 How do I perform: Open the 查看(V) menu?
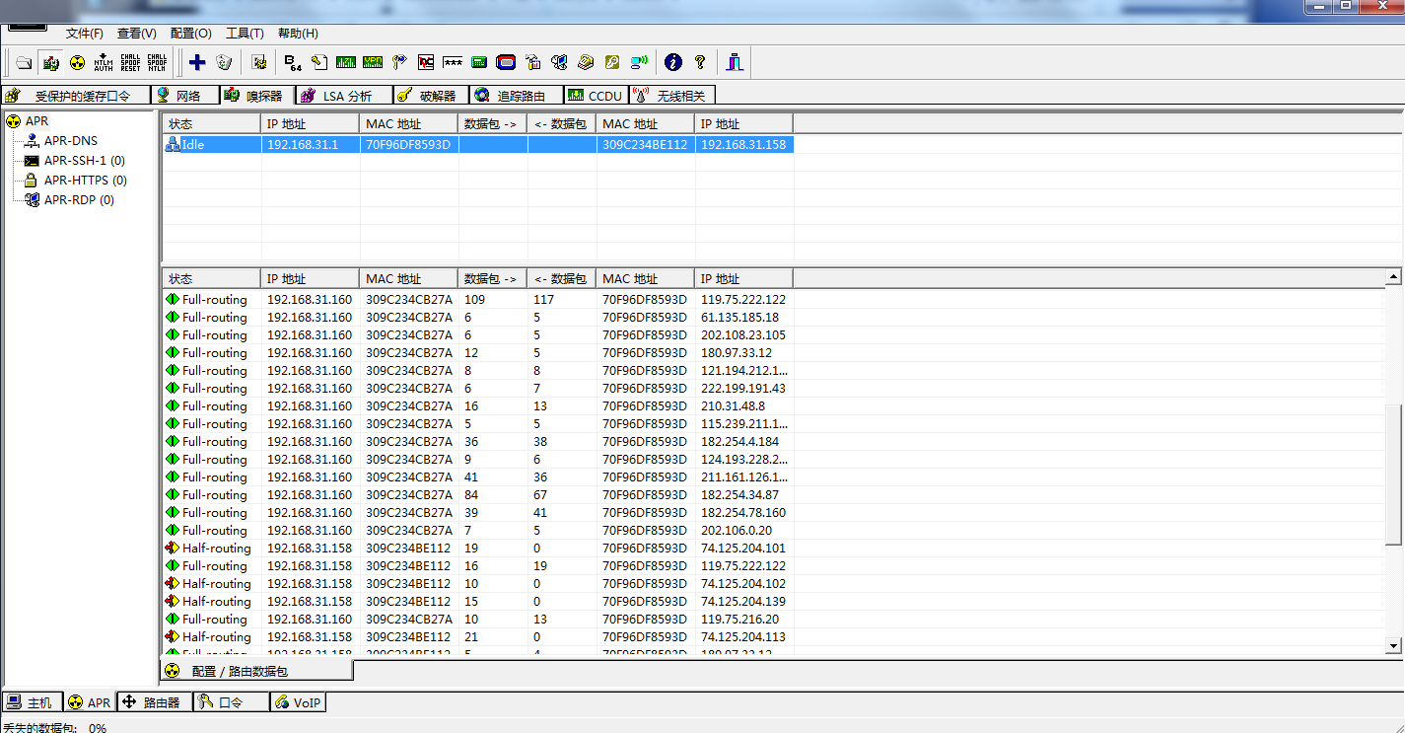pyautogui.click(x=137, y=33)
